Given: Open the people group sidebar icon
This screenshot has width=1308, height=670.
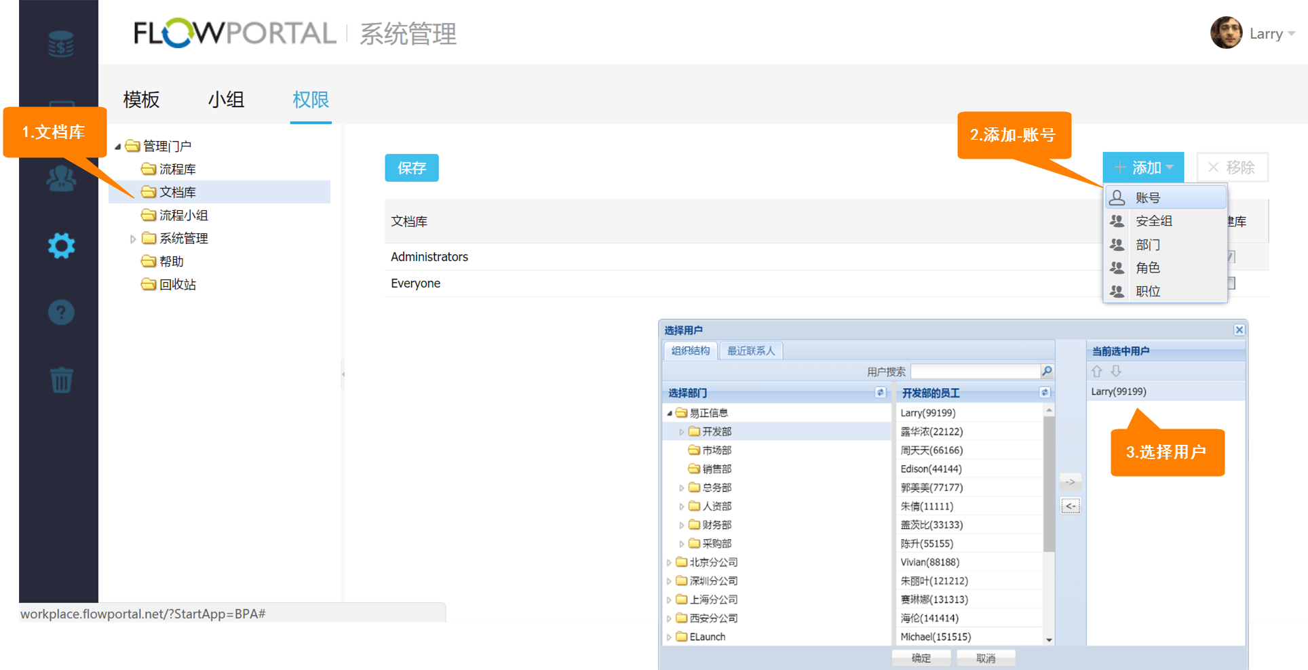Looking at the screenshot, I should [x=61, y=178].
